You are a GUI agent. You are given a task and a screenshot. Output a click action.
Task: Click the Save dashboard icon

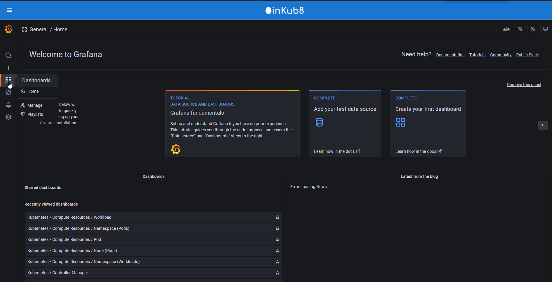point(520,29)
